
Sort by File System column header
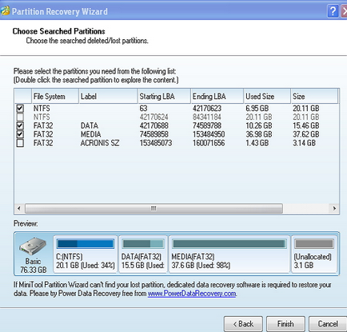click(55, 97)
